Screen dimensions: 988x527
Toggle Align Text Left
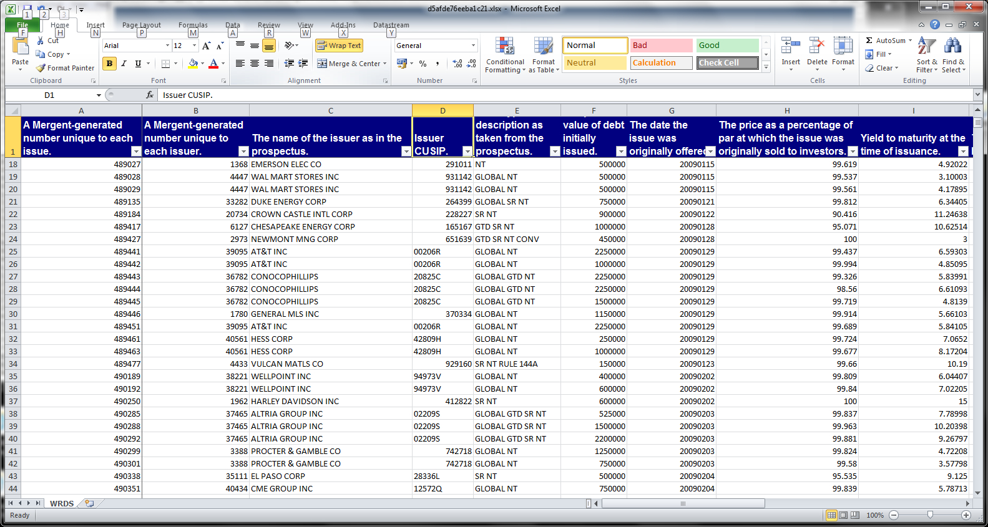click(240, 64)
